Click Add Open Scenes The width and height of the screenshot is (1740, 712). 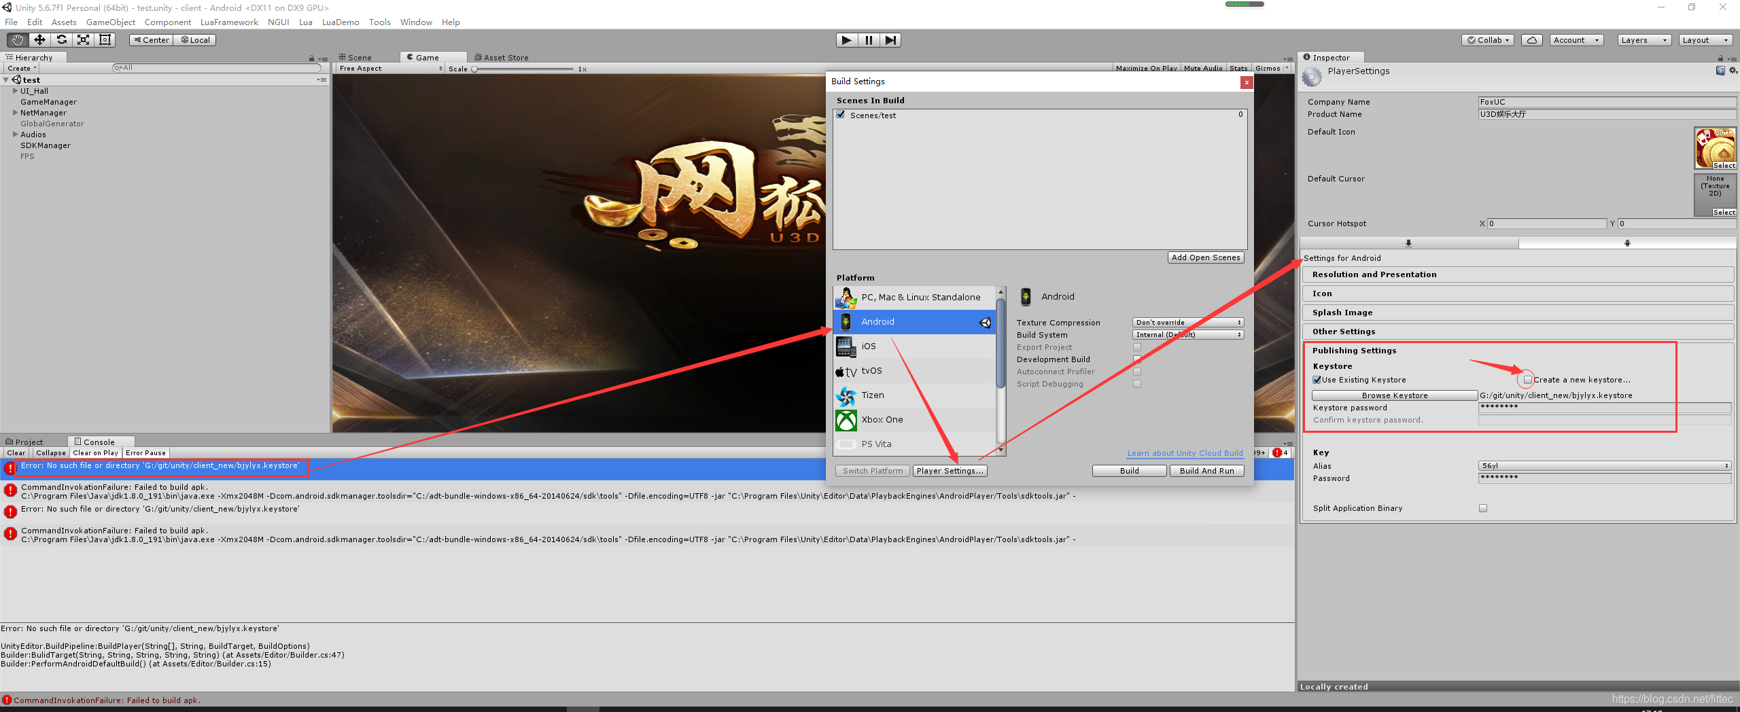pos(1206,257)
